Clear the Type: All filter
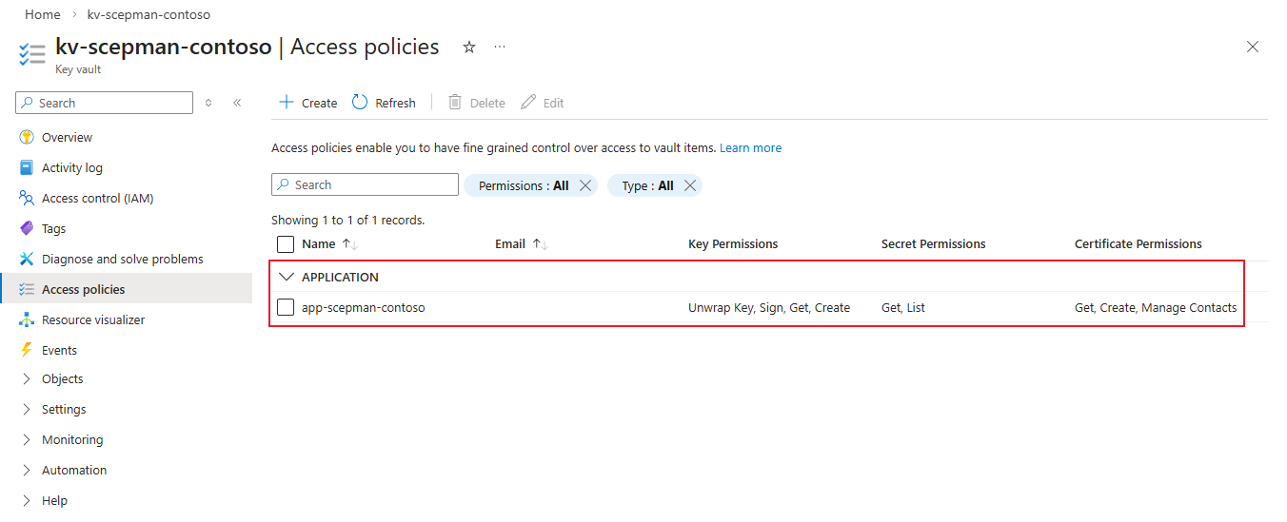This screenshot has width=1287, height=522. coord(690,185)
